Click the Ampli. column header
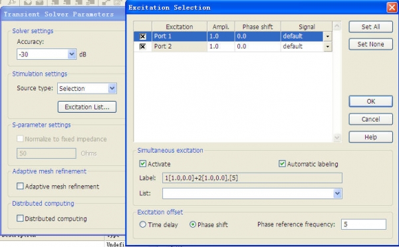 [x=221, y=27]
